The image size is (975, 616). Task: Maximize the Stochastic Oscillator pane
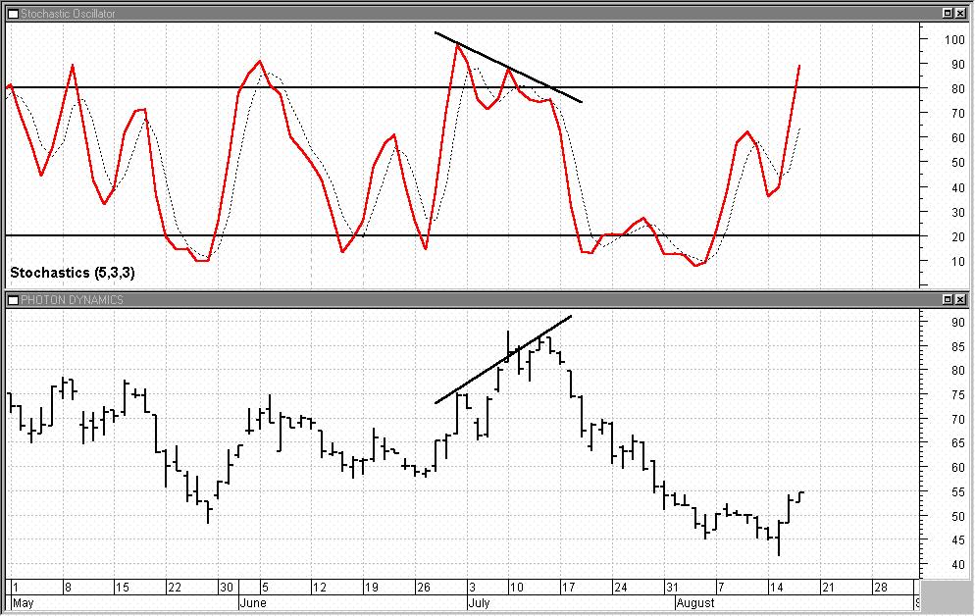[x=947, y=13]
